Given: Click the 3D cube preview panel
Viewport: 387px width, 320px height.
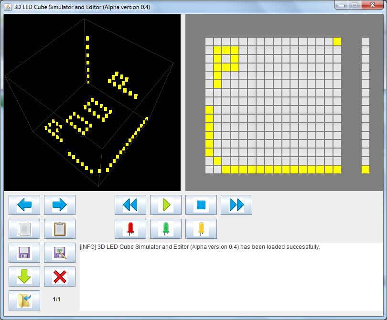Looking at the screenshot, I should [92, 102].
